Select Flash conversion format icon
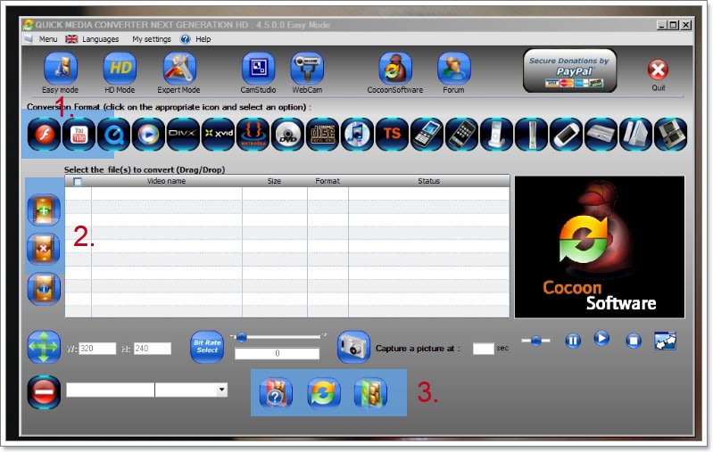The width and height of the screenshot is (713, 452). tap(44, 134)
